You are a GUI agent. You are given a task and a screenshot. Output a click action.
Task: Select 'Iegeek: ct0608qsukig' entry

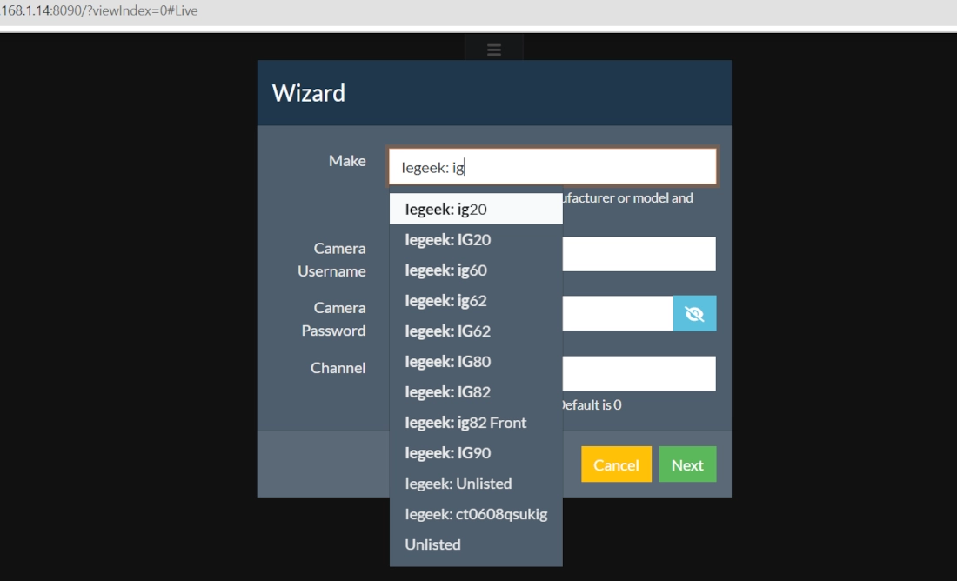tap(476, 514)
